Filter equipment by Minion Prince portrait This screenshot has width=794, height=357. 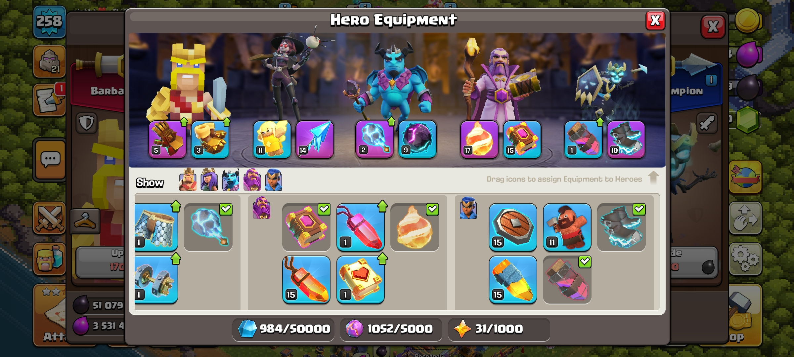click(x=231, y=179)
